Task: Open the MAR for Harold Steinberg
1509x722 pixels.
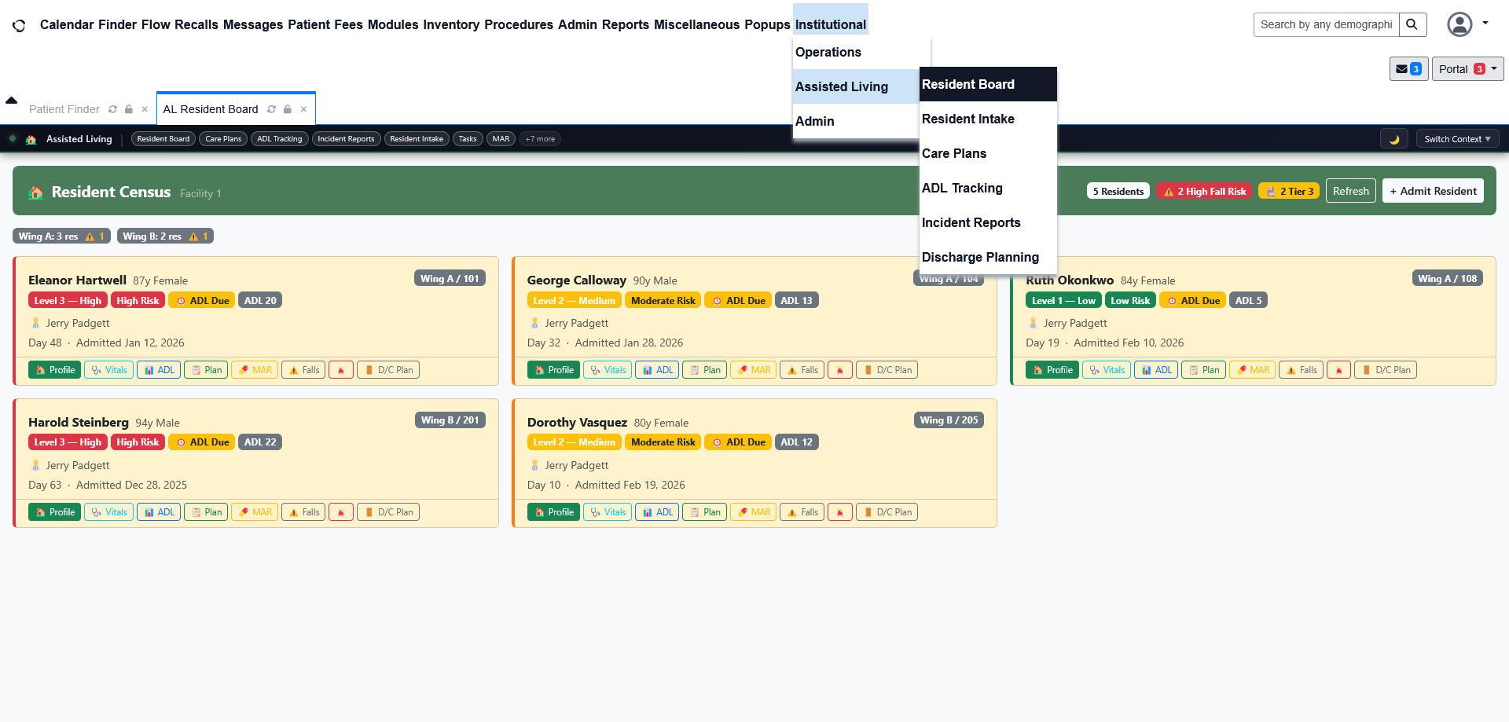Action: (255, 511)
